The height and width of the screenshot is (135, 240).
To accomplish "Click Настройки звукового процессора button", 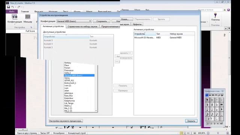I will point(66,121).
